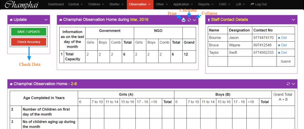Collapse the Champhai Observation Home 2-8 panel
Viewport: 304px width, 129px height.
[x=293, y=84]
